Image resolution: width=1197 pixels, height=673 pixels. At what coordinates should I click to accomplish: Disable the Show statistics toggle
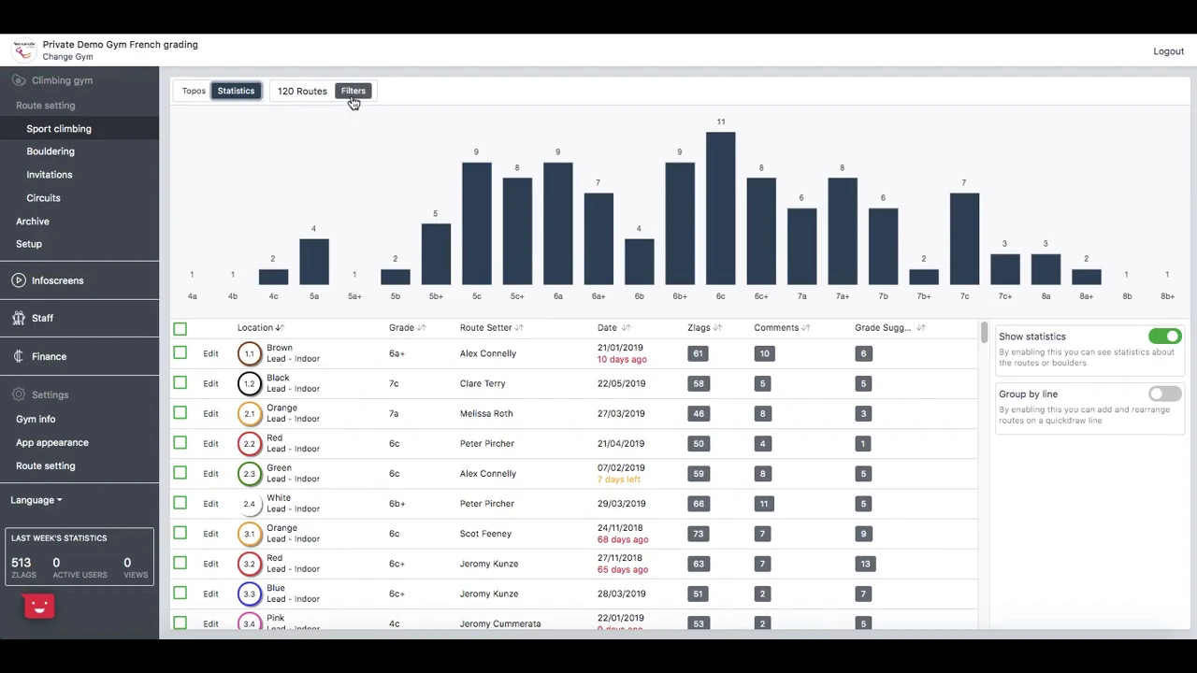point(1165,336)
